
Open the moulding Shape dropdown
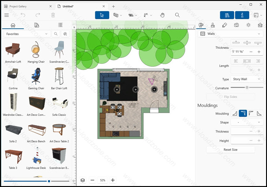(247, 122)
